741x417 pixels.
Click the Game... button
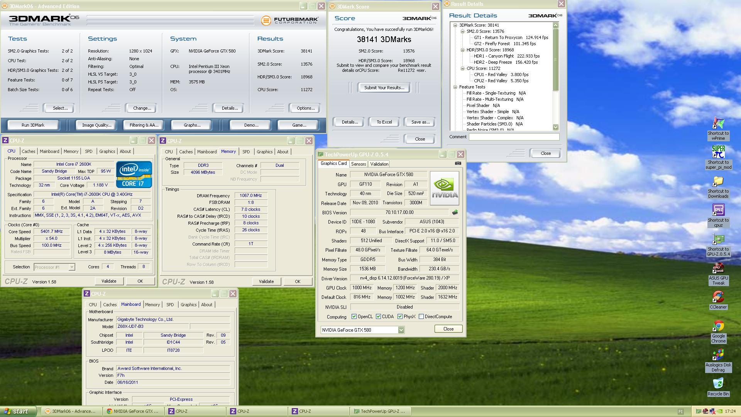299,125
